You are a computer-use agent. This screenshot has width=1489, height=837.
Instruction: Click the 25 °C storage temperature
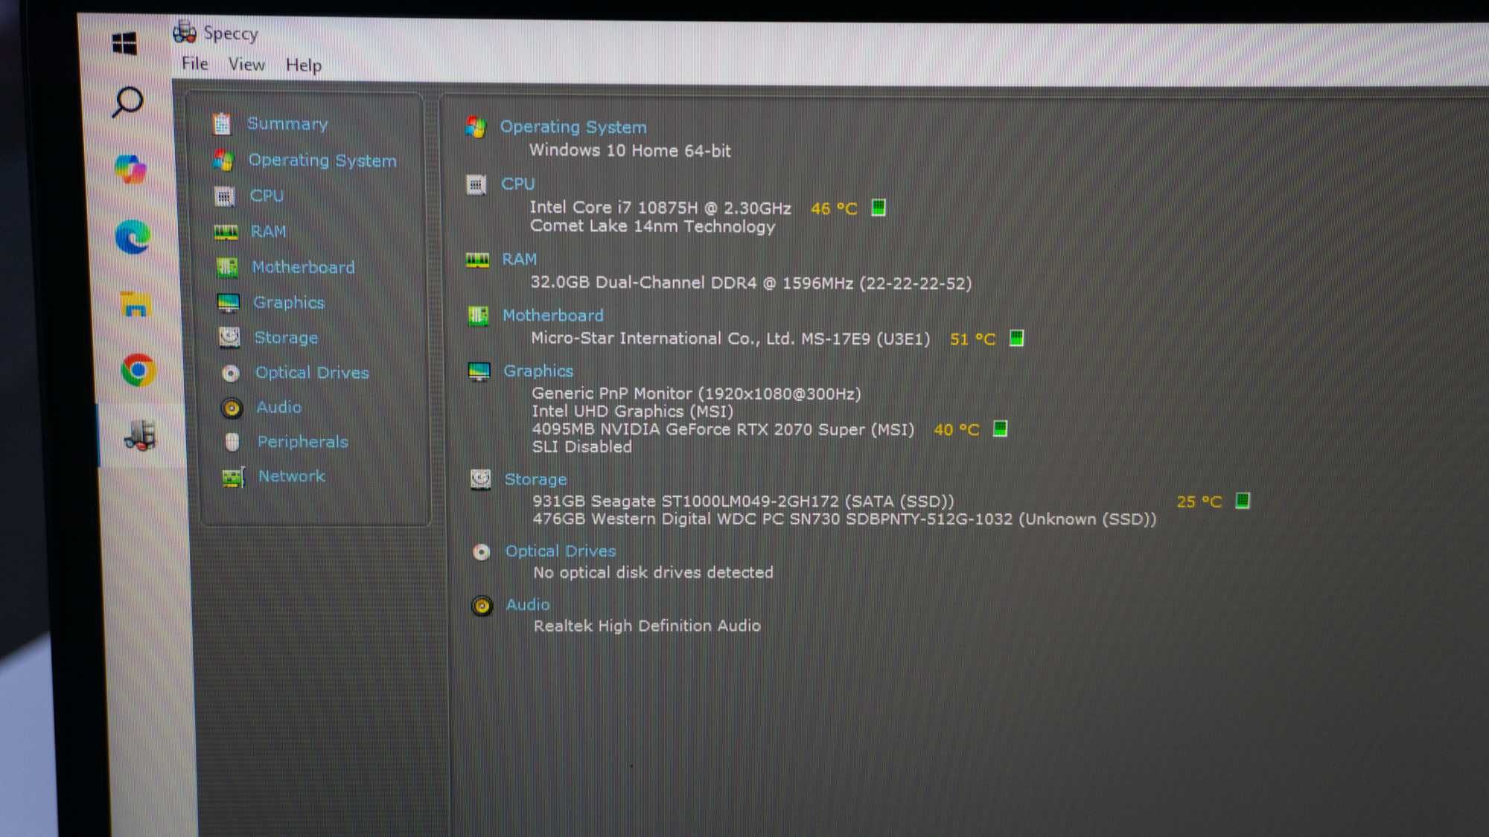[x=1199, y=502]
